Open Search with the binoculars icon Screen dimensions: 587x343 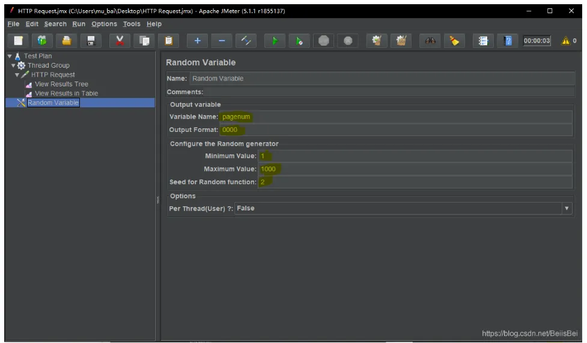click(431, 41)
